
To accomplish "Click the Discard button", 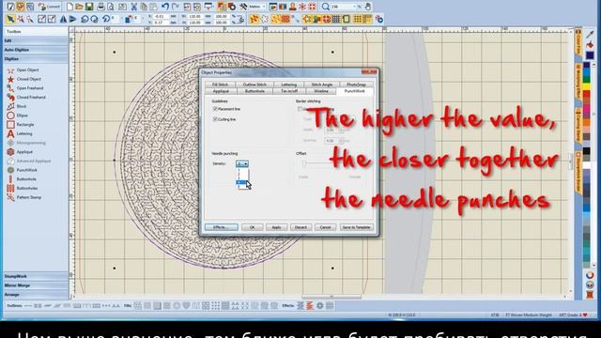I will click(300, 227).
